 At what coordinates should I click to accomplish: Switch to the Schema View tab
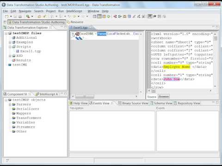[x=161, y=103]
